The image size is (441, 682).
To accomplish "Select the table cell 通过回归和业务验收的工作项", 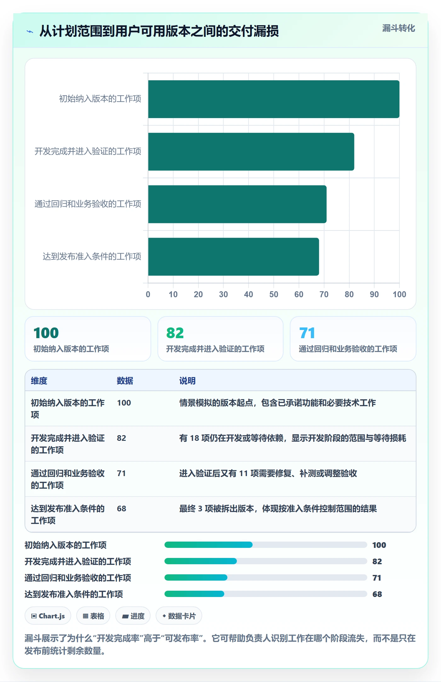I will [x=68, y=479].
